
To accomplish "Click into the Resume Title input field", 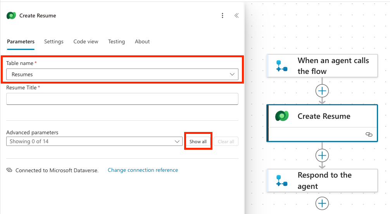I will click(122, 99).
